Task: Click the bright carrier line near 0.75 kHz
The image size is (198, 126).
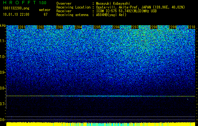Action: (x=101, y=96)
